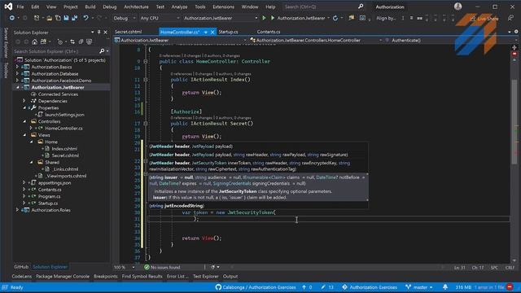Select Secret.cshtml in Solution Explorer tree

coord(65,155)
